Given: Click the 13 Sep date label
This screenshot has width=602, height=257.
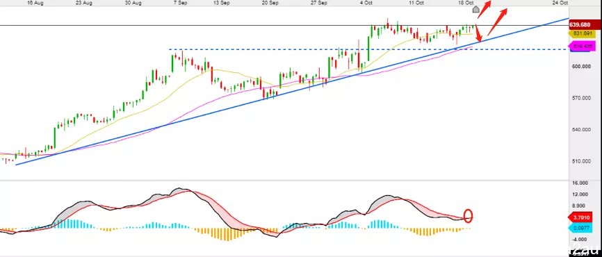Looking at the screenshot, I should [222, 3].
